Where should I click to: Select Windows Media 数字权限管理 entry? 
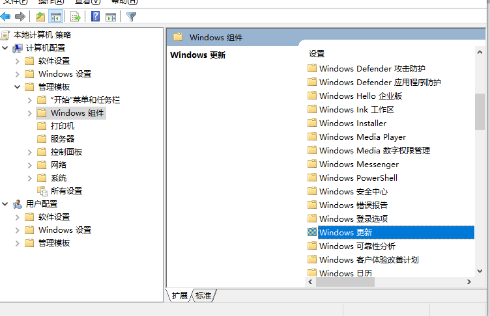(x=375, y=150)
